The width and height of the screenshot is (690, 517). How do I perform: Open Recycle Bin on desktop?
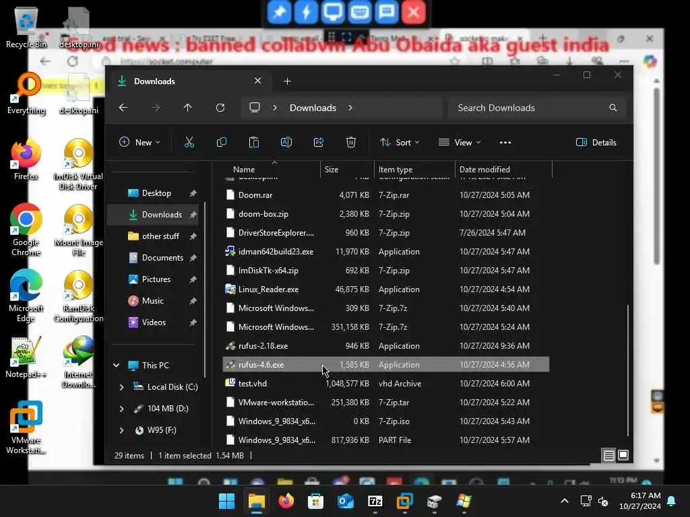coord(26,28)
